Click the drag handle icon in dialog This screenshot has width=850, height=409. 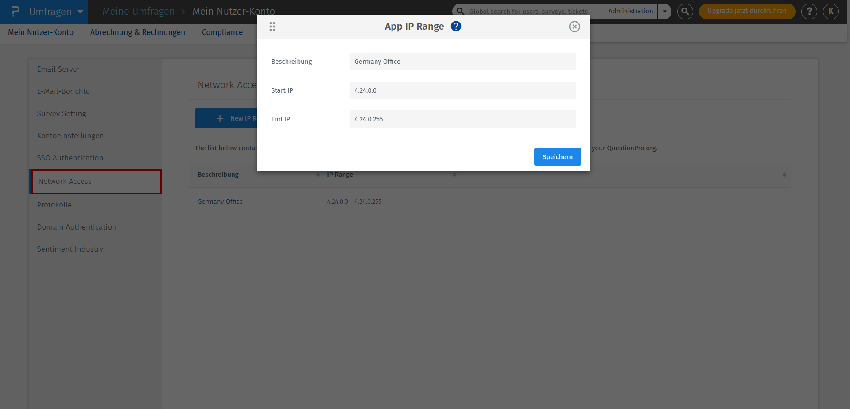(x=272, y=27)
